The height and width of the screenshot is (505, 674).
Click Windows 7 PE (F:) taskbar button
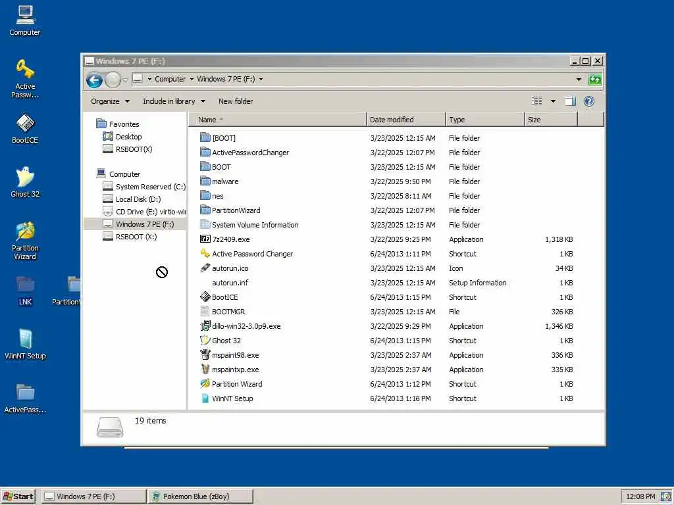(93, 496)
